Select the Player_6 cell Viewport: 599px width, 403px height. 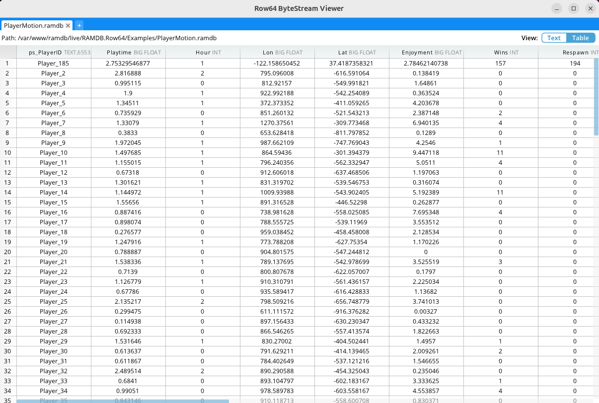click(x=54, y=113)
